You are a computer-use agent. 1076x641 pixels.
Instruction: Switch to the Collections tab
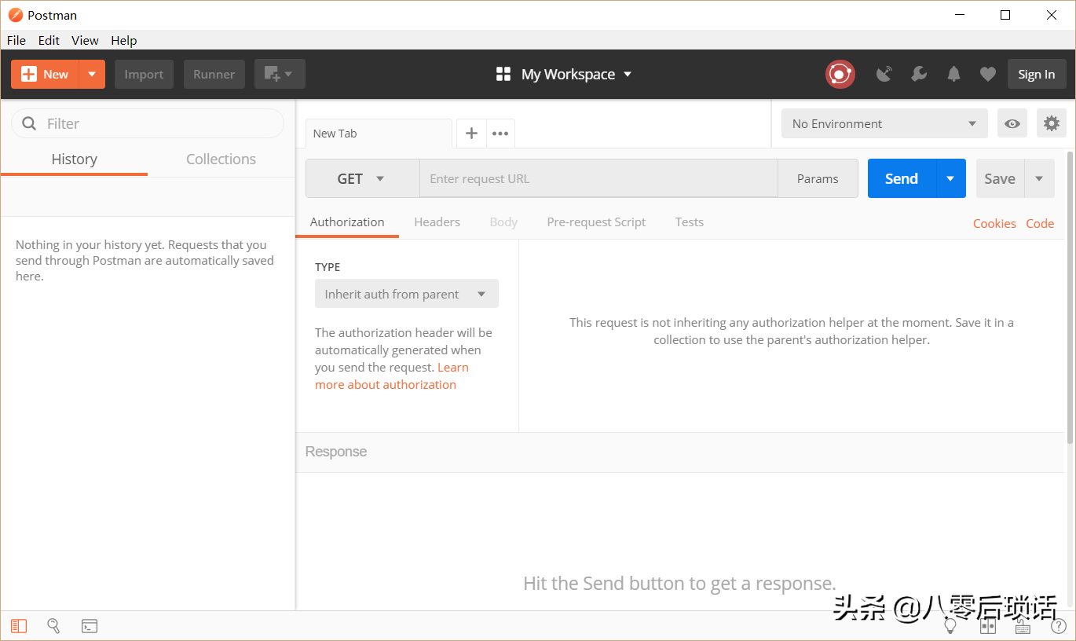pos(221,159)
